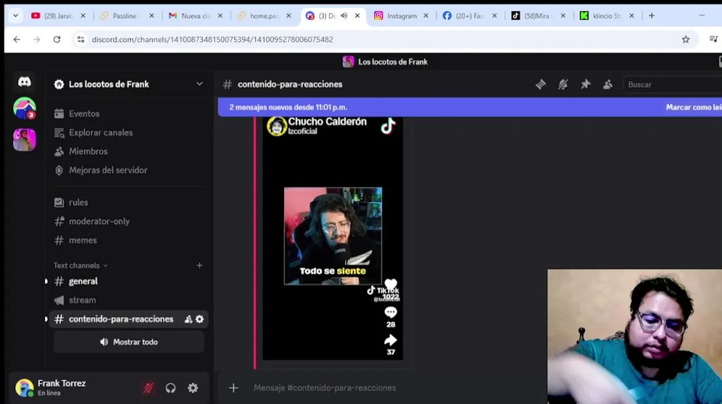The image size is (722, 404).
Task: Expand the Los locotos de Frank server menu
Action: tap(199, 84)
